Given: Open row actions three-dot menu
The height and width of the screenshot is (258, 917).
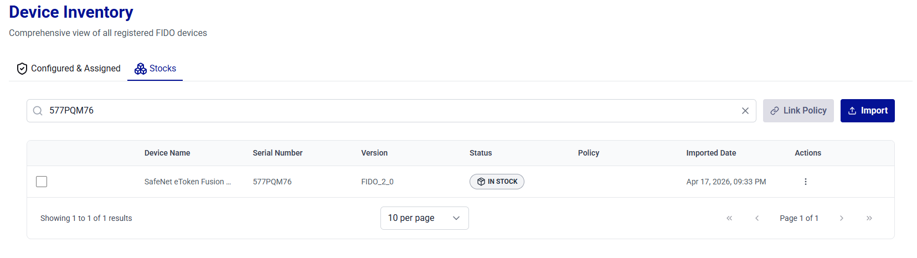Looking at the screenshot, I should tap(805, 182).
